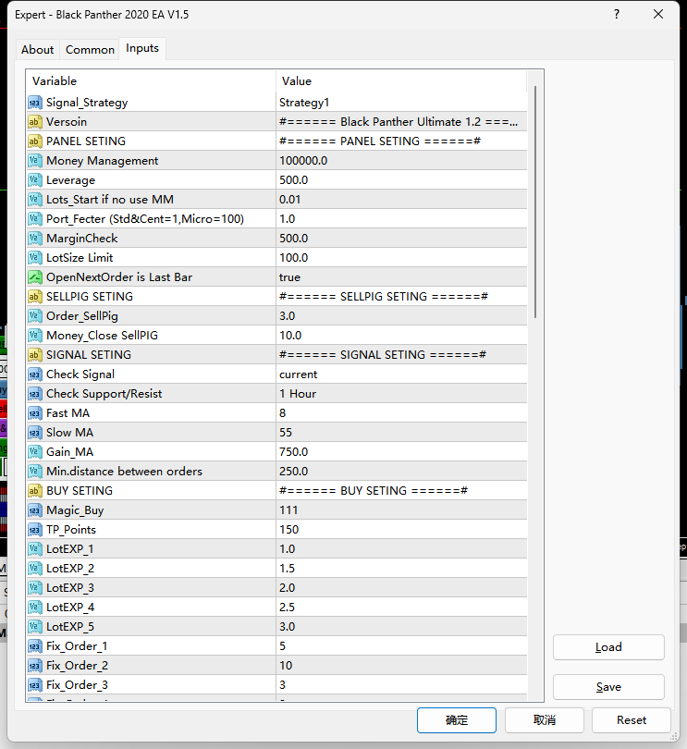Click the integer icon beside Check Support/Resist
This screenshot has height=749, width=687.
click(34, 394)
